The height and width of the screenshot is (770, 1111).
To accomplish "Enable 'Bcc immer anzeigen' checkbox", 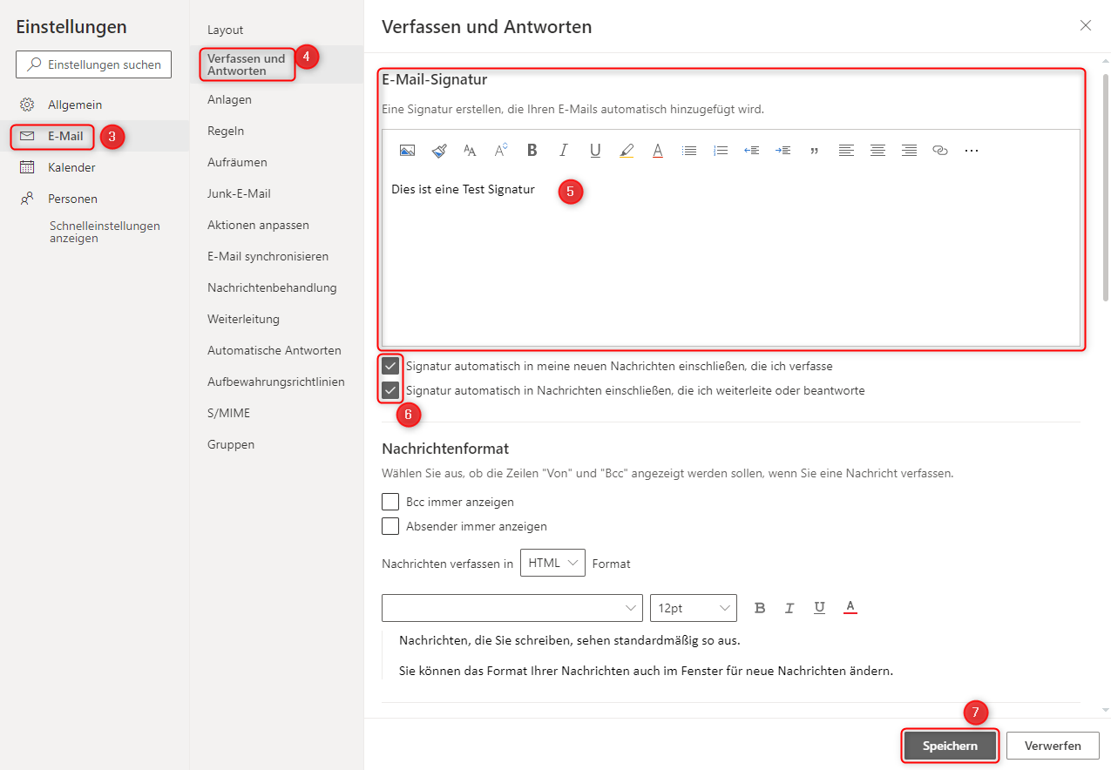I will (x=390, y=502).
